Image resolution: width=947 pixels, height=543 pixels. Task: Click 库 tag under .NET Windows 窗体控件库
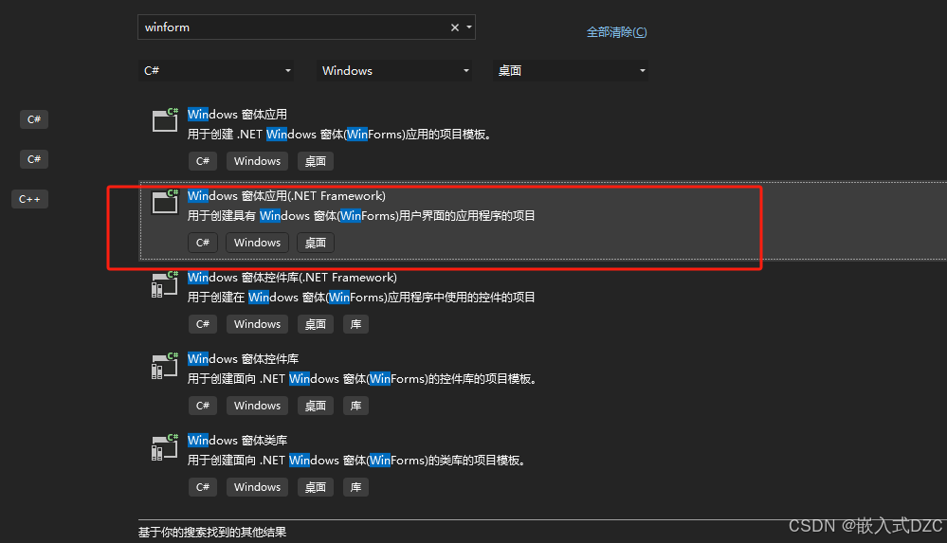click(x=355, y=406)
